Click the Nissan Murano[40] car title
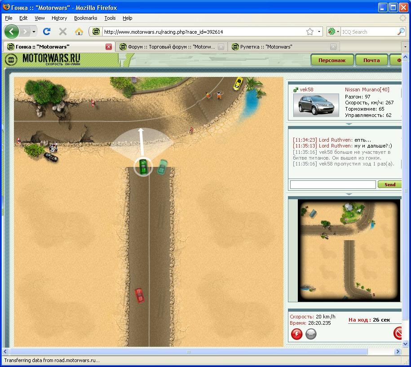This screenshot has height=367, width=411. [x=367, y=90]
